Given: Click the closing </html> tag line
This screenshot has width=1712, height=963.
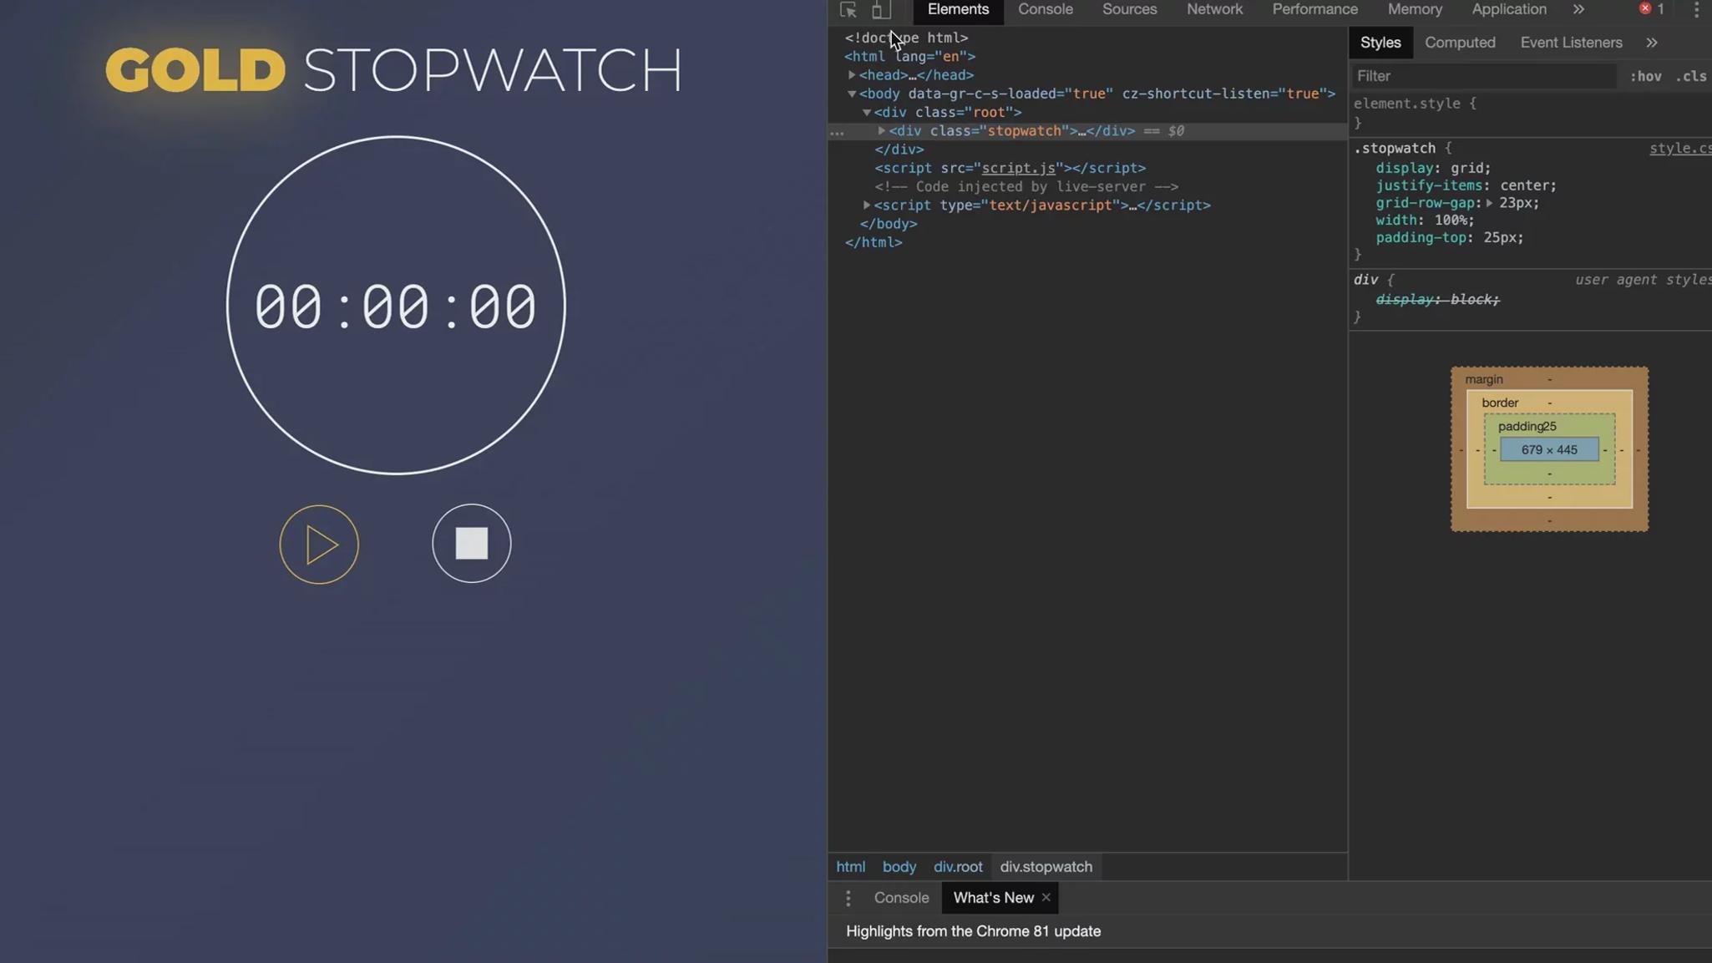Looking at the screenshot, I should coord(873,242).
